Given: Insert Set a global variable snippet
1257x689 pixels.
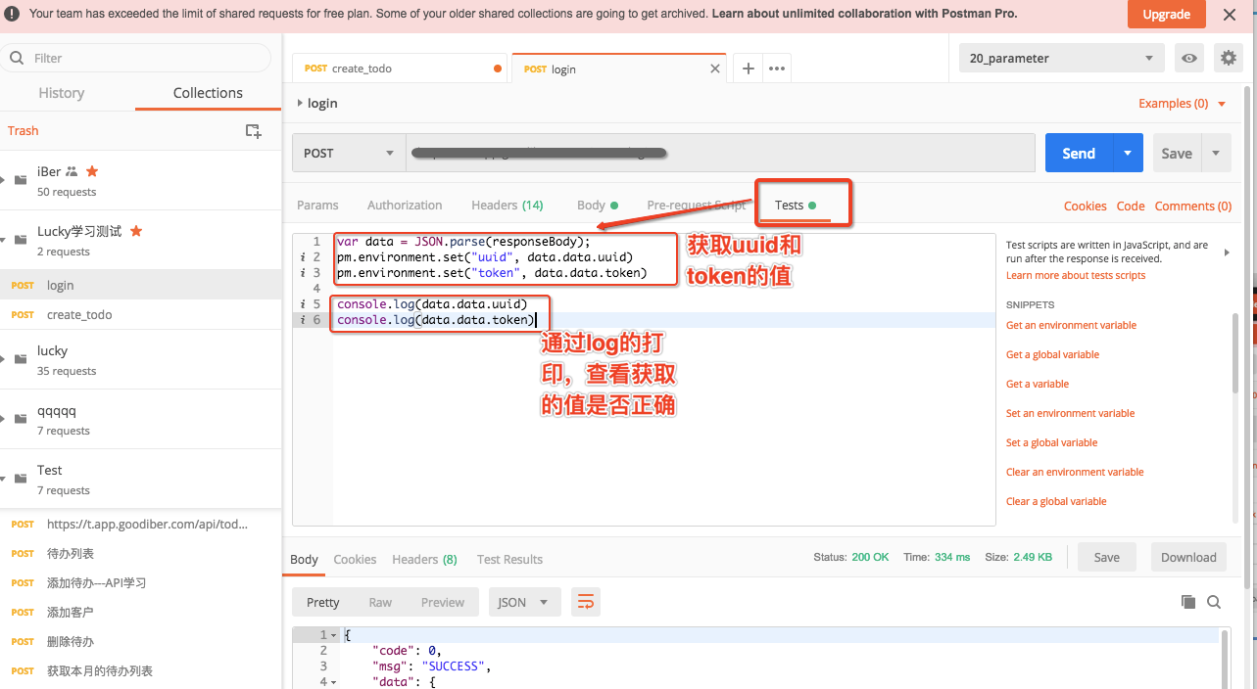Looking at the screenshot, I should tap(1051, 442).
